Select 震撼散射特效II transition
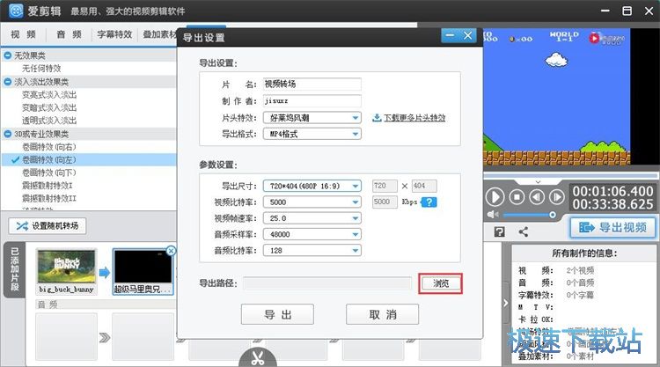The height and width of the screenshot is (367, 660). pyautogui.click(x=48, y=198)
